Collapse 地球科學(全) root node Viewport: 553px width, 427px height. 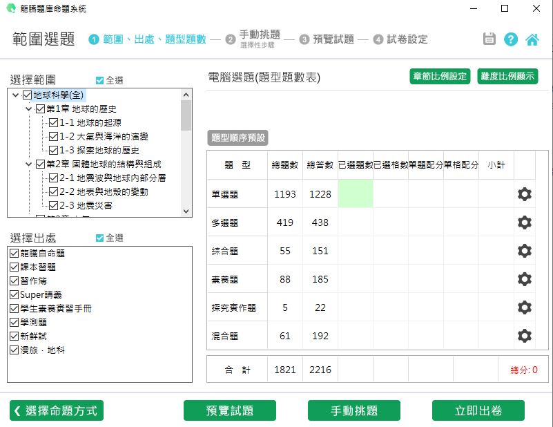pos(16,95)
